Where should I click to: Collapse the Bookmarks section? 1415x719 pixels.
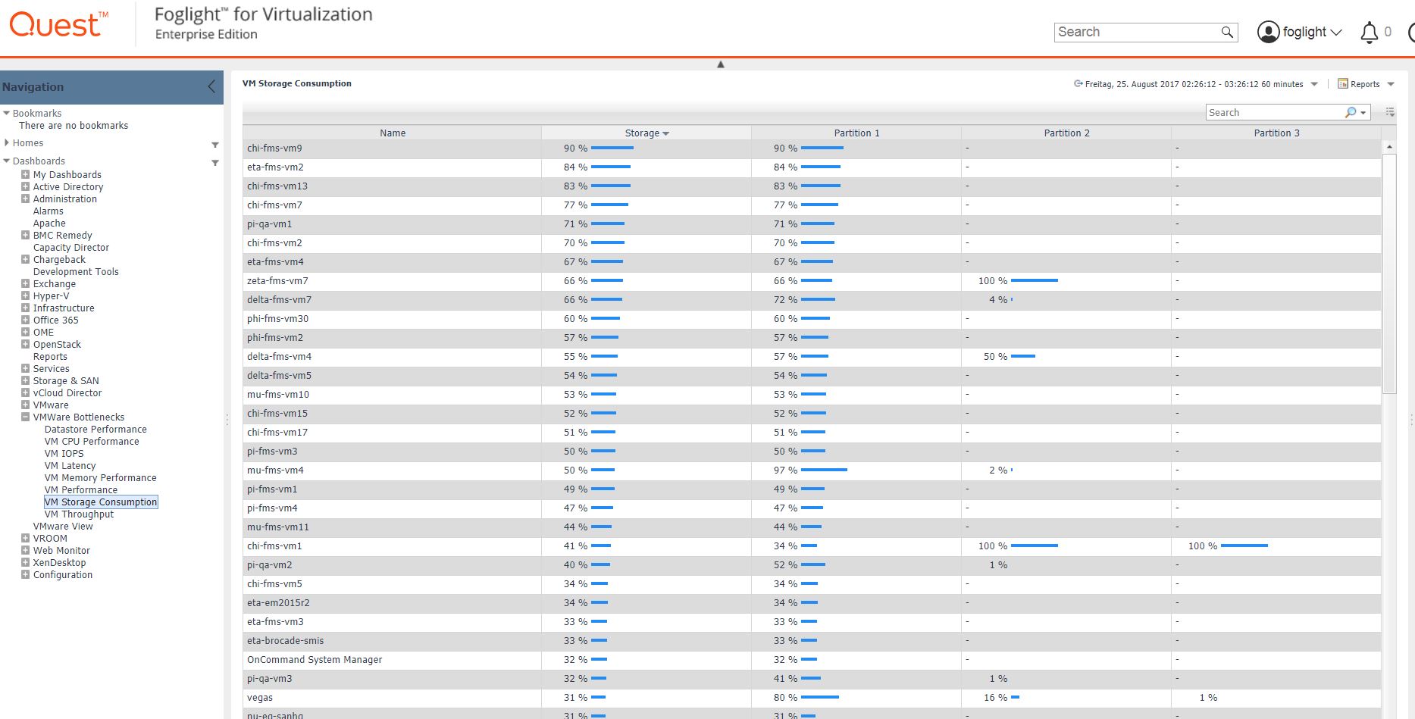[6, 113]
